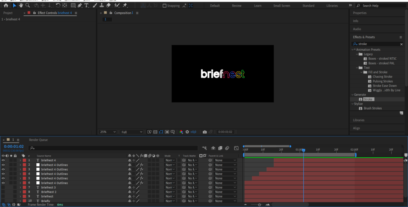408x207 pixels.
Task: Open the show channel RGB icon
Action: pyautogui.click(x=181, y=132)
